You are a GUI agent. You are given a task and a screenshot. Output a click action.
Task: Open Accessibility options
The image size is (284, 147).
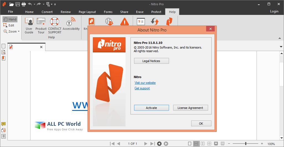tap(71, 24)
